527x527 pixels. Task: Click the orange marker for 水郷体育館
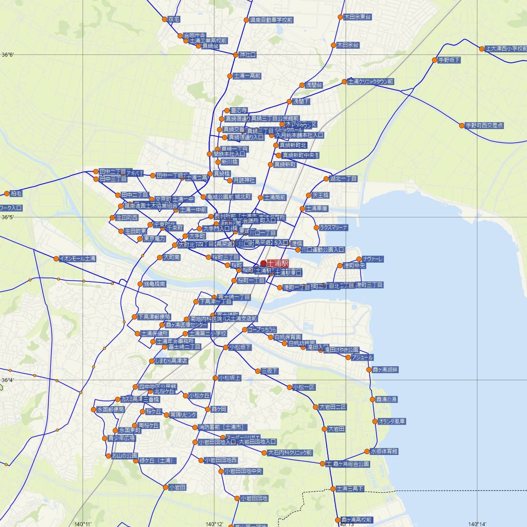click(x=367, y=451)
